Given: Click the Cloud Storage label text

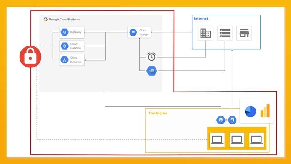Looking at the screenshot, I should (144, 32).
